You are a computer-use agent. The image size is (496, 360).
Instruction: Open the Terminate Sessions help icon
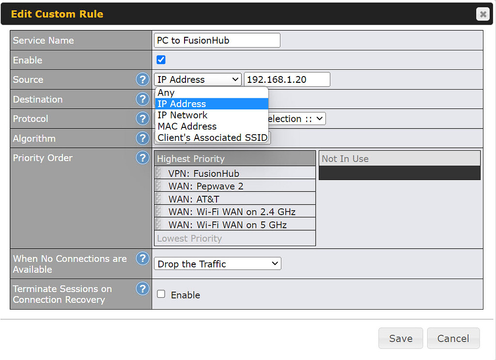(x=142, y=289)
